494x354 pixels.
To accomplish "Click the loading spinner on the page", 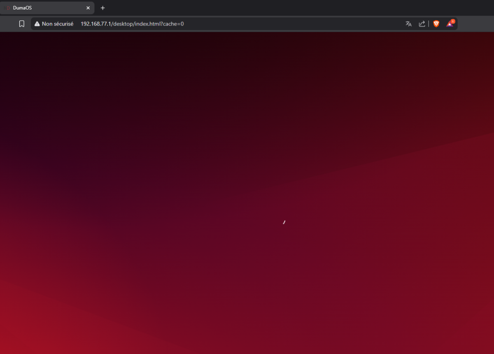I will point(284,222).
